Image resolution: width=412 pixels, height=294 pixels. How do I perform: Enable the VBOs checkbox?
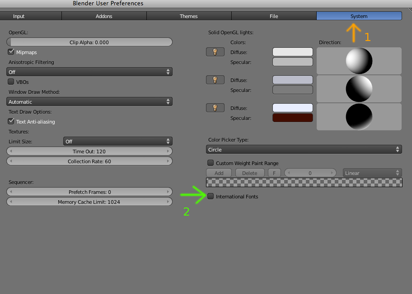pos(11,82)
